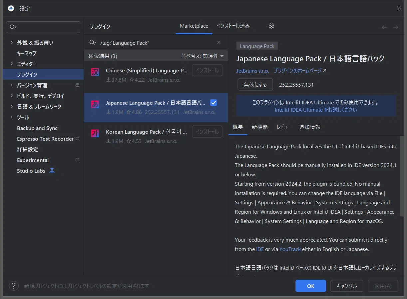Click IntelliJ IDEA Ultimate をお試しください link
This screenshot has height=299, width=407.
tap(316, 110)
